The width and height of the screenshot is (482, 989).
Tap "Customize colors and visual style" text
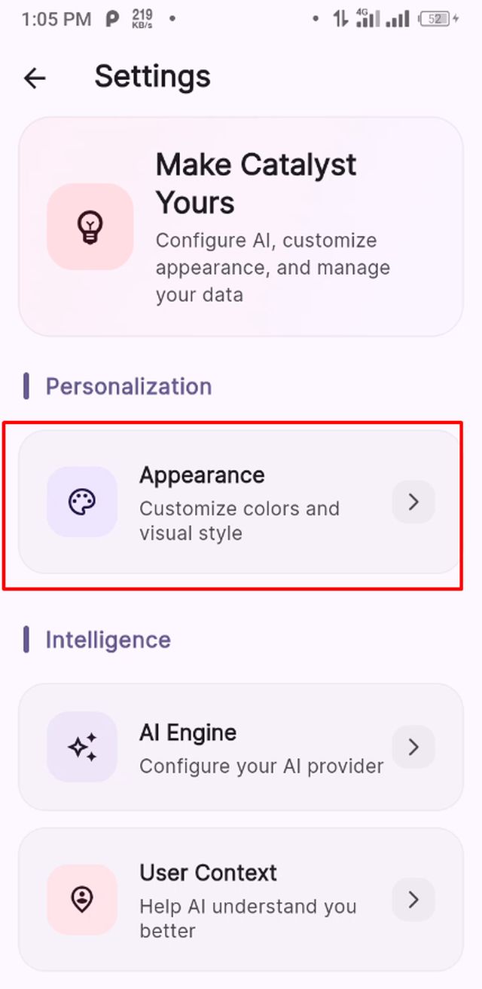click(239, 521)
